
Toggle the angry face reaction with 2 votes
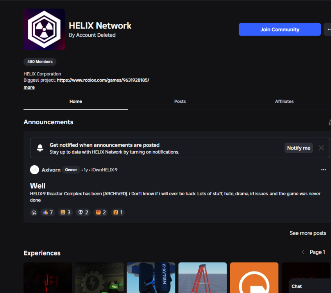(x=101, y=213)
